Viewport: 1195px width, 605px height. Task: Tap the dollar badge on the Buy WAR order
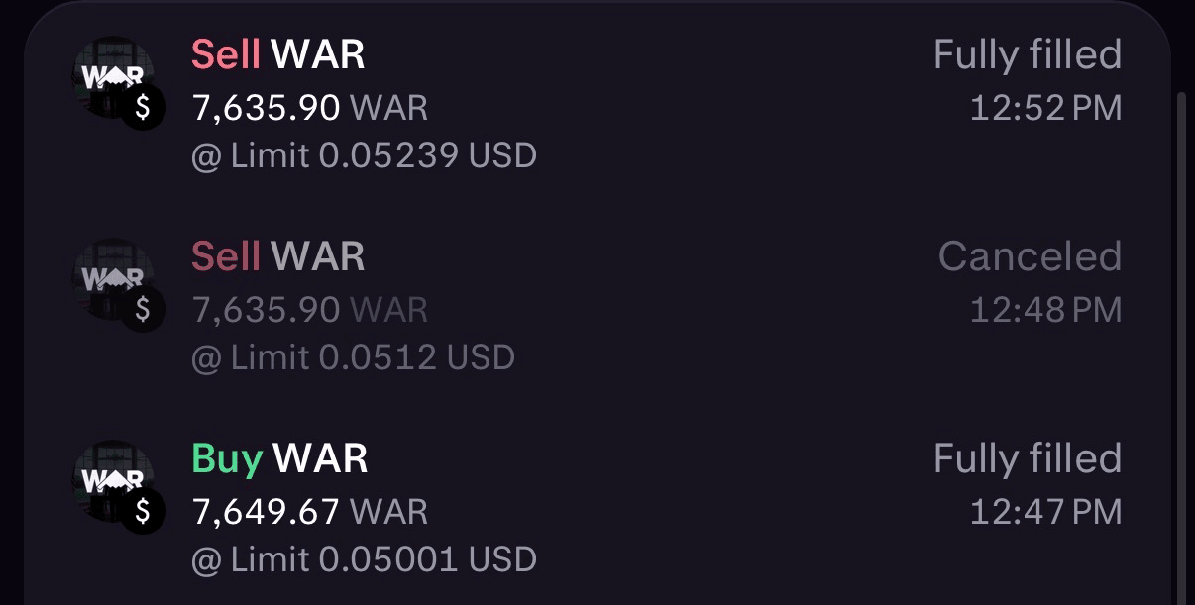point(144,512)
